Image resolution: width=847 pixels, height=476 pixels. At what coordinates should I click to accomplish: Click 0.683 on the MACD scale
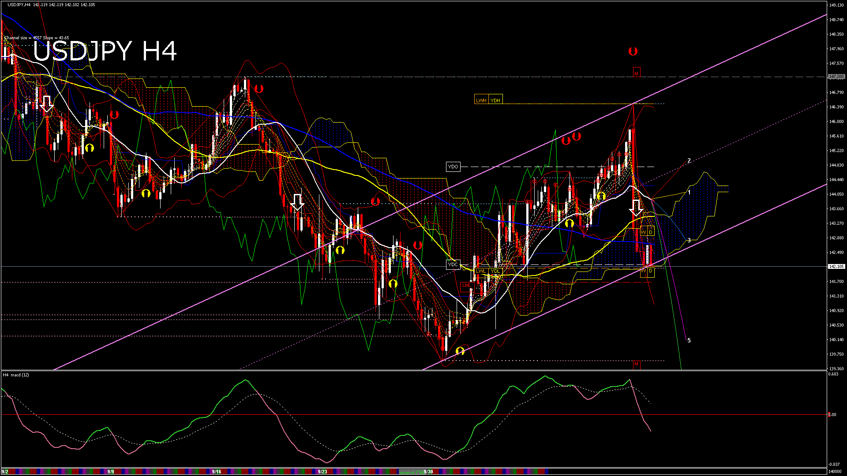[x=833, y=374]
